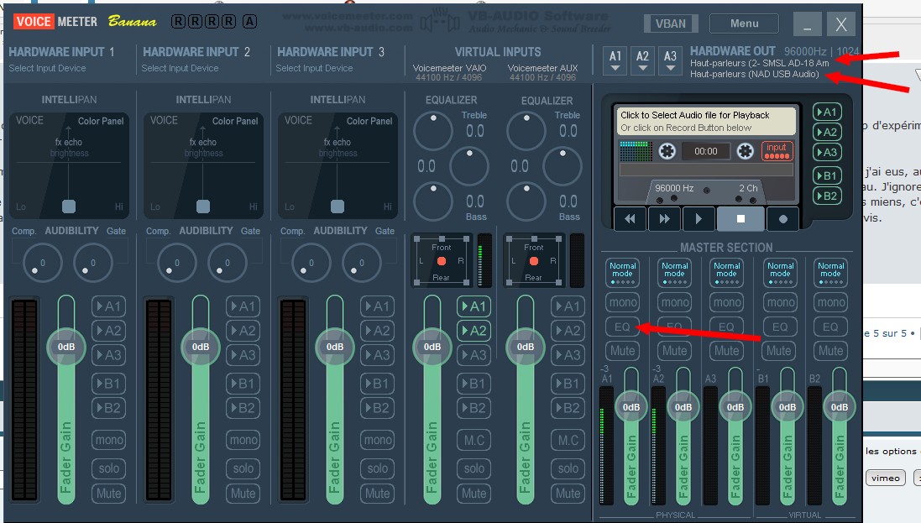Click the Intellipan Voice panel of Hardware Input 1
921x523 pixels.
pyautogui.click(x=69, y=165)
